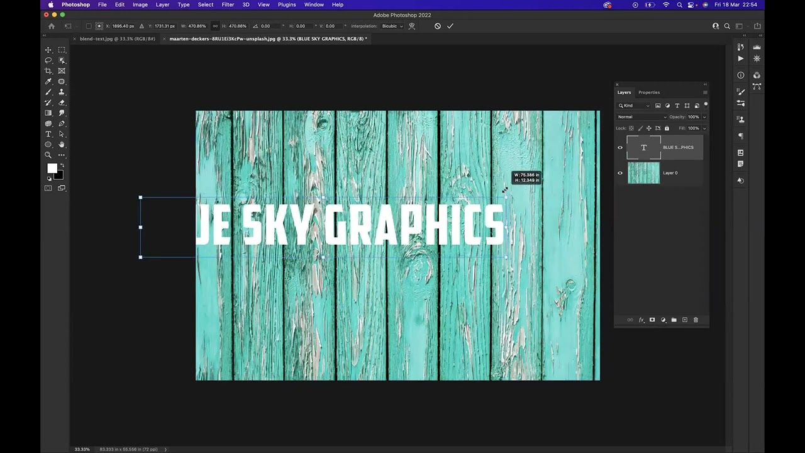Open the Filter menu
The image size is (805, 453).
coord(228,4)
